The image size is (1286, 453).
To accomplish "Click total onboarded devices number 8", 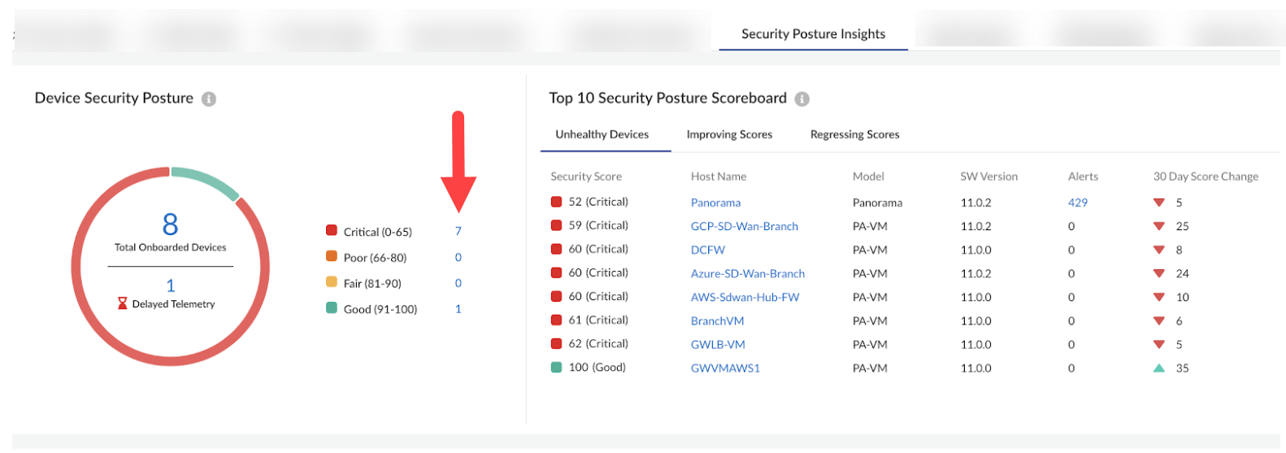I will (171, 224).
